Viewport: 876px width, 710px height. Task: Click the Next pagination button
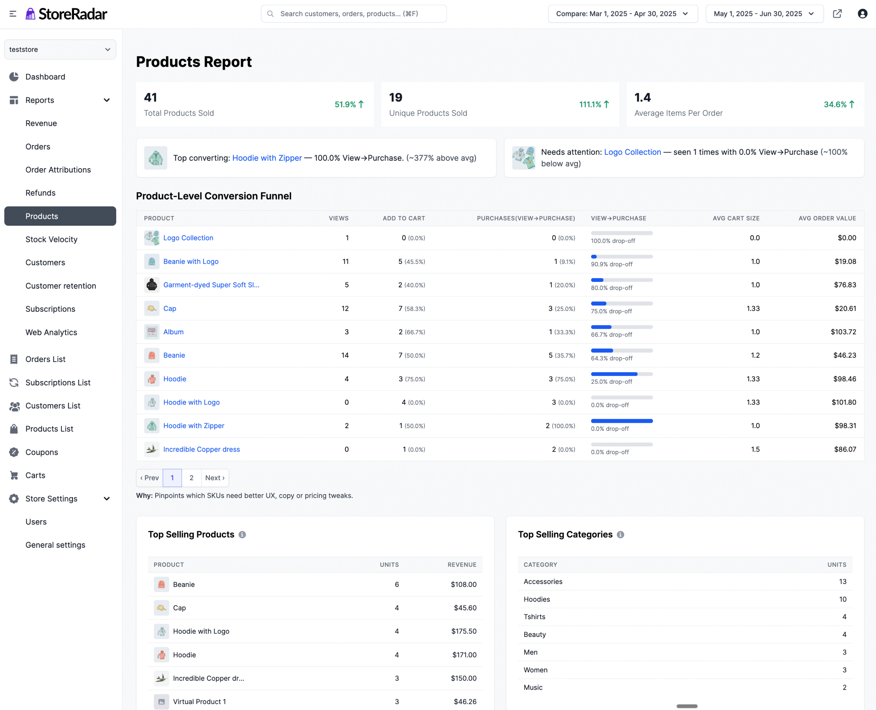(x=215, y=477)
